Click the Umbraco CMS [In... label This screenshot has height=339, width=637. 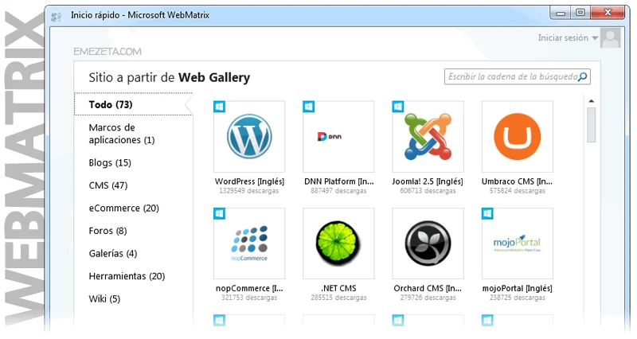click(517, 181)
